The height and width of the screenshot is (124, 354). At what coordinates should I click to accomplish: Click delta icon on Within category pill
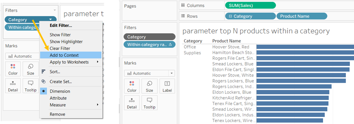click(170, 45)
